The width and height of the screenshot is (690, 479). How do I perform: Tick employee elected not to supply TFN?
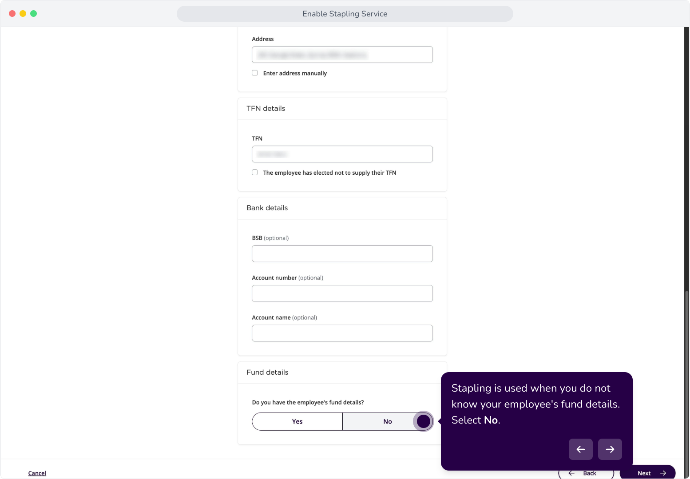[x=255, y=173]
